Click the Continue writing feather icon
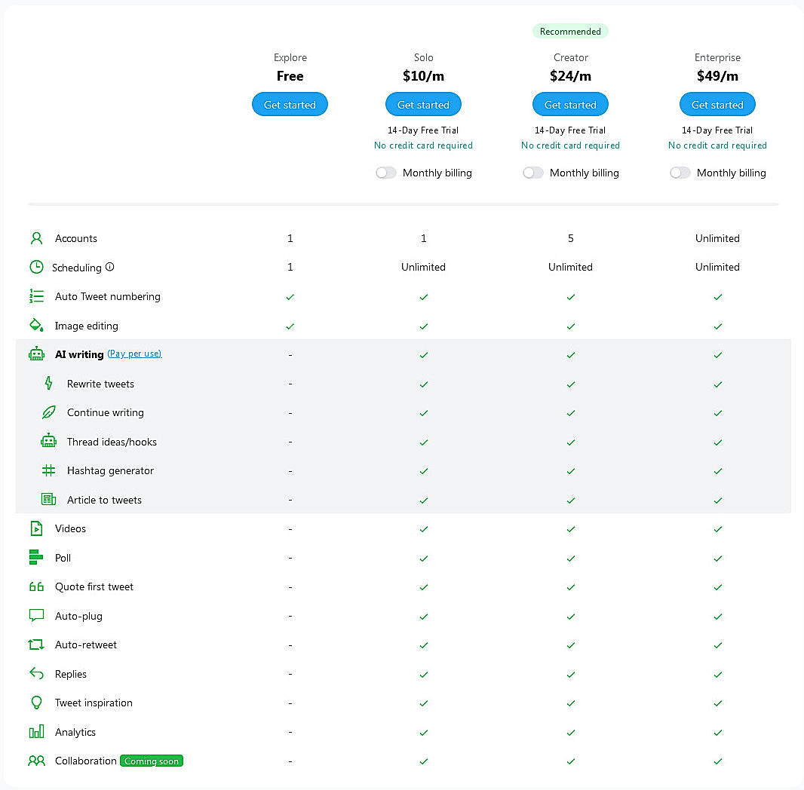This screenshot has height=790, width=804. tap(49, 412)
